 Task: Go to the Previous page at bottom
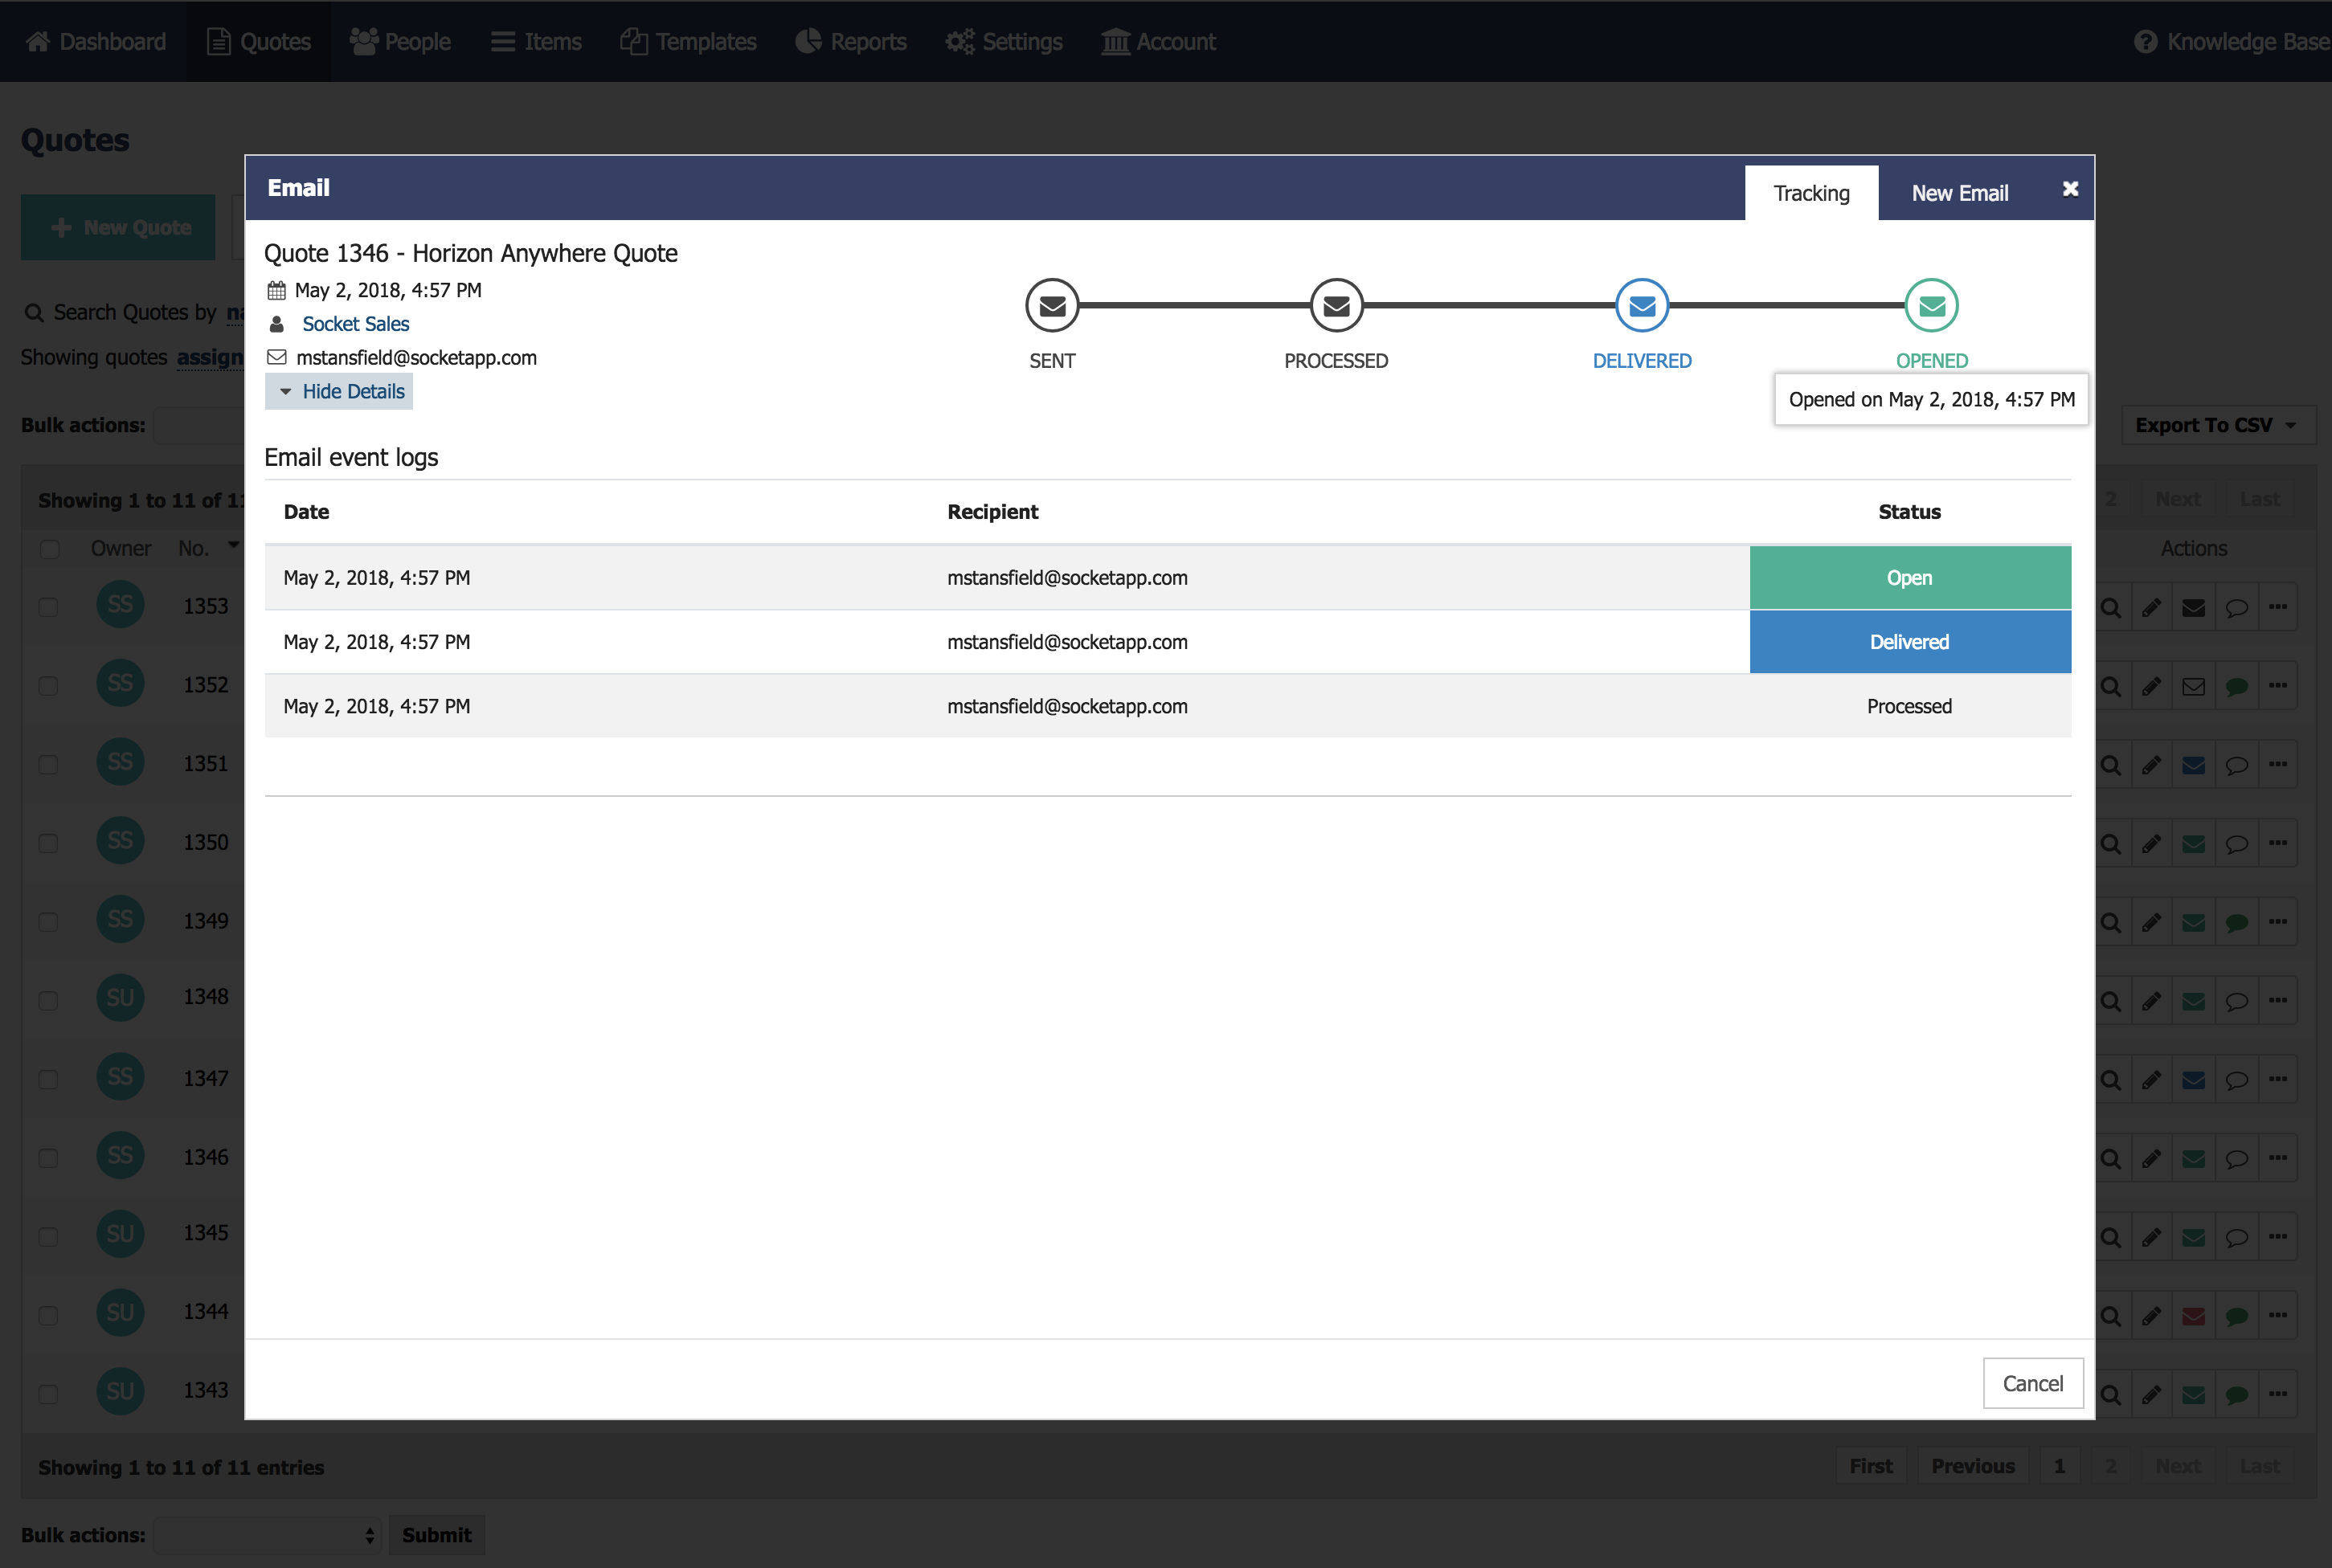click(x=1973, y=1466)
